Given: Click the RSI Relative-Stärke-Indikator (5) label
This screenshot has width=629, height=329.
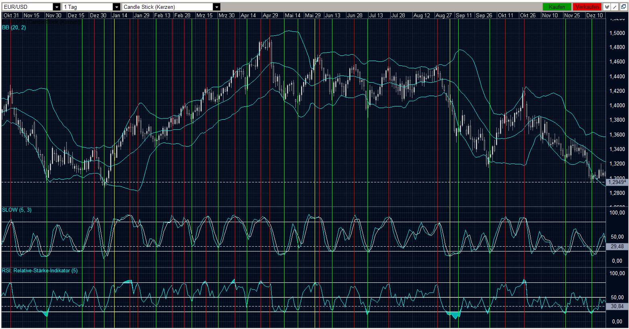Looking at the screenshot, I should click(x=40, y=270).
